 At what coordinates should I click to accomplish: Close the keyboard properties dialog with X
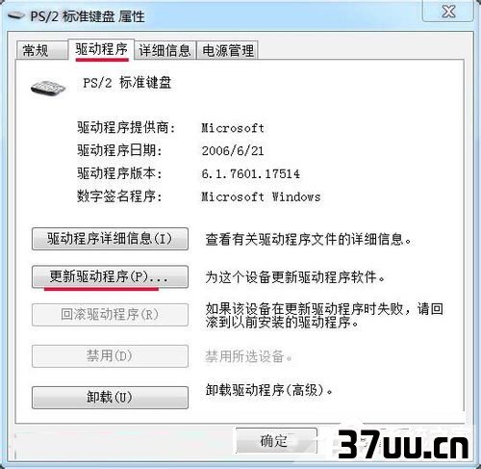tap(448, 12)
